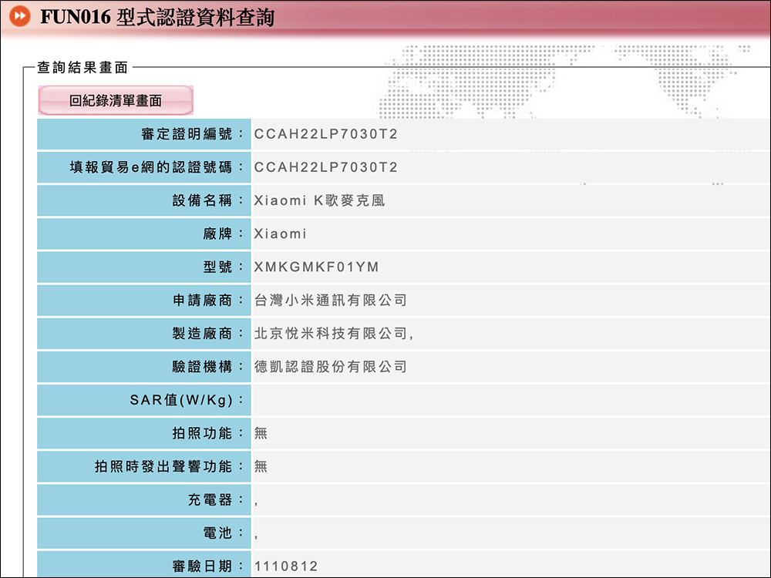Select the 查詢結果畫面 section label
The image size is (771, 578).
pos(82,67)
